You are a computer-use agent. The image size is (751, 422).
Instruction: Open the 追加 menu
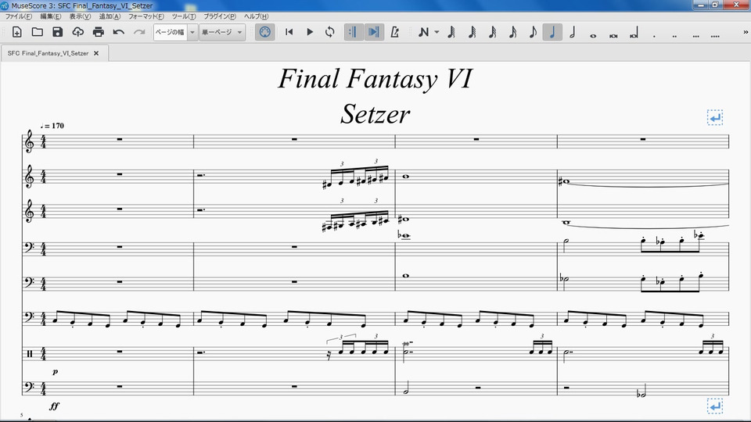tap(110, 16)
